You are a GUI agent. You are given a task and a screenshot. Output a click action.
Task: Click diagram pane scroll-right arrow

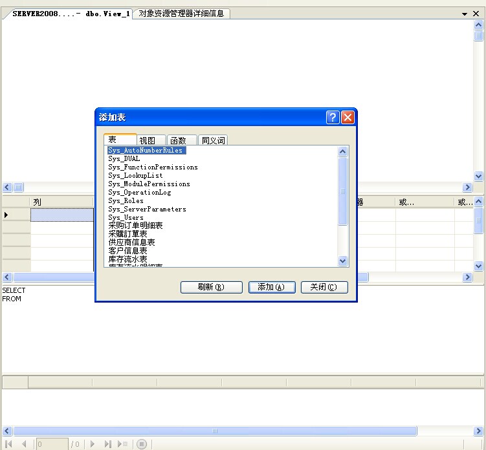click(x=467, y=187)
